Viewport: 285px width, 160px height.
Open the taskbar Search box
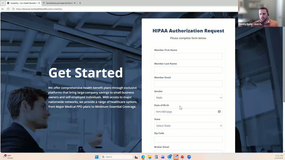(117, 157)
